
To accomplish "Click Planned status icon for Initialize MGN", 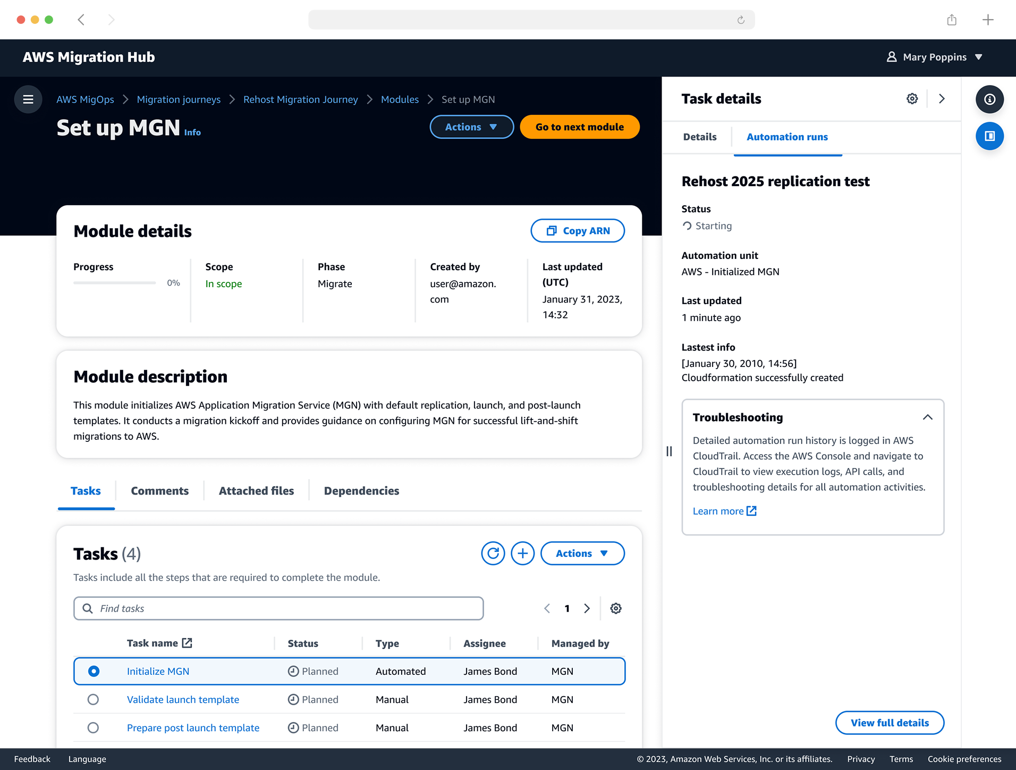I will (x=293, y=671).
